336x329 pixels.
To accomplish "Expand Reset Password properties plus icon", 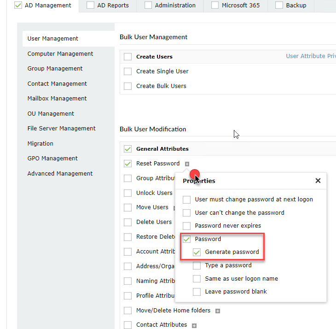I will click(x=187, y=164).
